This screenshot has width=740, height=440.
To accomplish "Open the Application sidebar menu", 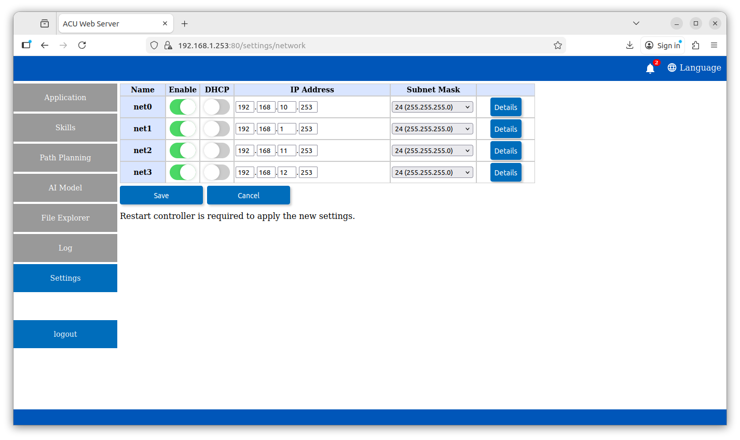I will pyautogui.click(x=65, y=98).
